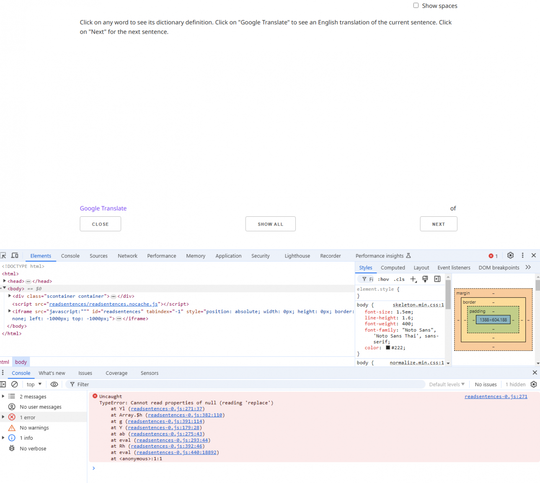Image resolution: width=540 pixels, height=483 pixels.
Task: Click the NEXT button
Action: click(439, 224)
